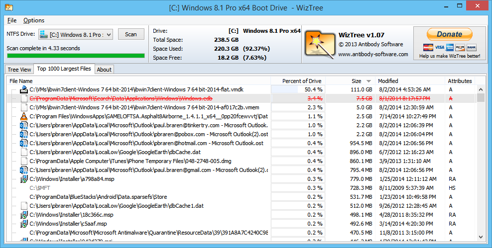Click the file icon of the .vmem row
This screenshot has height=248, width=492.
pos(24,107)
